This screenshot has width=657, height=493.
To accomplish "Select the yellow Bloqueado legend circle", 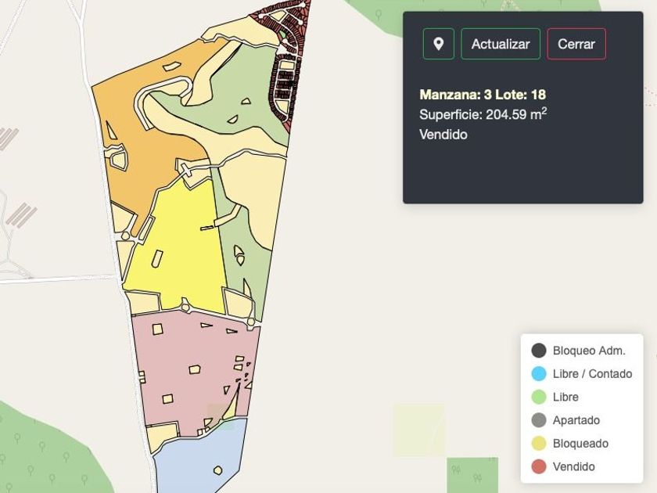I will 538,444.
